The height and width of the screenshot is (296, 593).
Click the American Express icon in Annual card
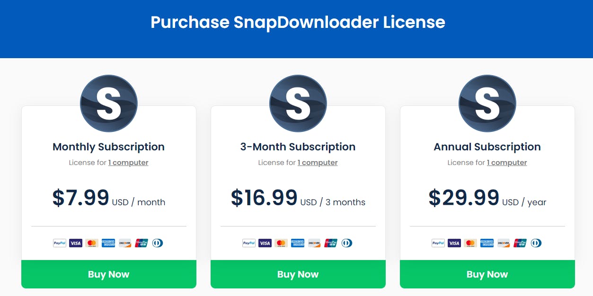[487, 243]
